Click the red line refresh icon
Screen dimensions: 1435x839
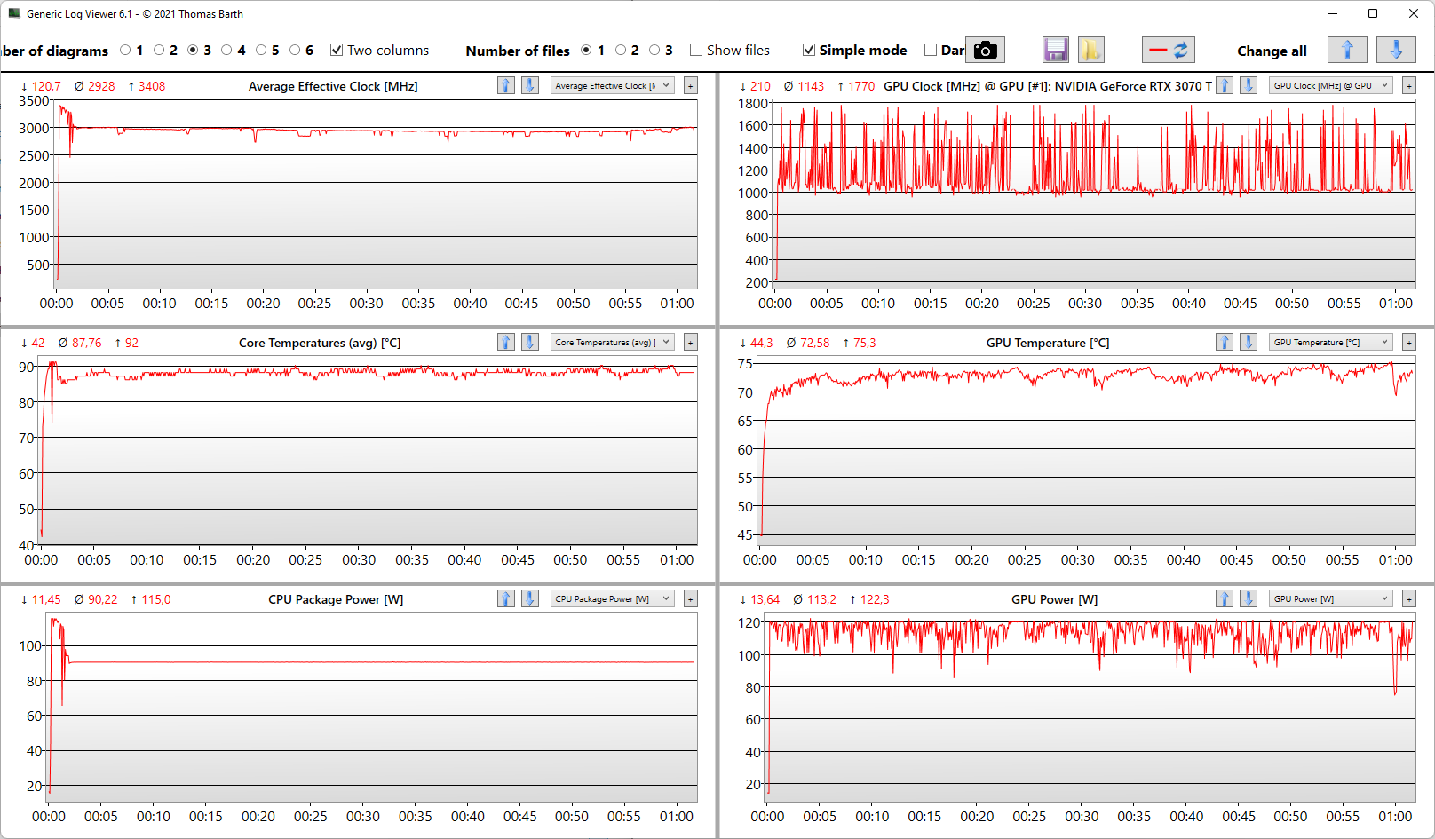click(1169, 50)
